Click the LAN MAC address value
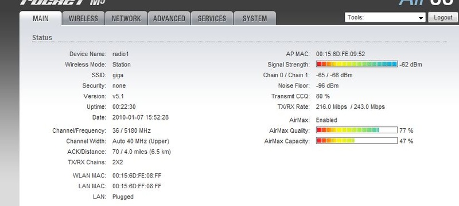459x206 pixels. [137, 186]
